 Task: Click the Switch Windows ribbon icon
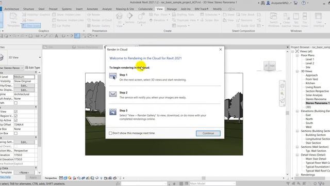(274, 20)
